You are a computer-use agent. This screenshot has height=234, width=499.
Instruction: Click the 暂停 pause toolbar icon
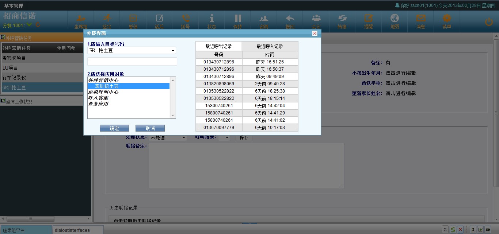(x=133, y=21)
